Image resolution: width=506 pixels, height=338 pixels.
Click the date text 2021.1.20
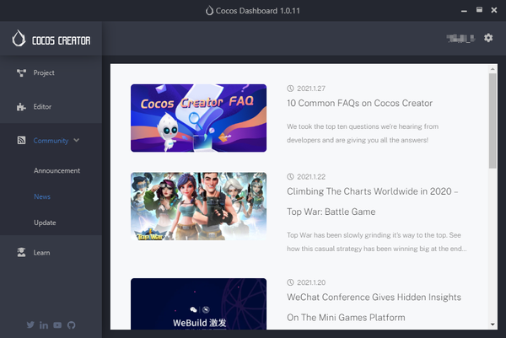coord(311,282)
